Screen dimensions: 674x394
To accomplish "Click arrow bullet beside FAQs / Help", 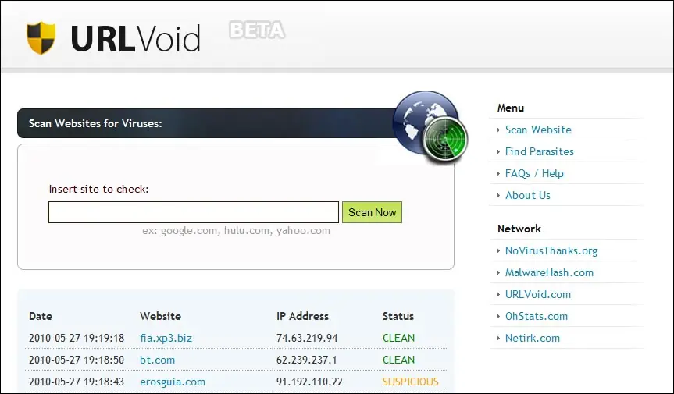I will [x=498, y=173].
